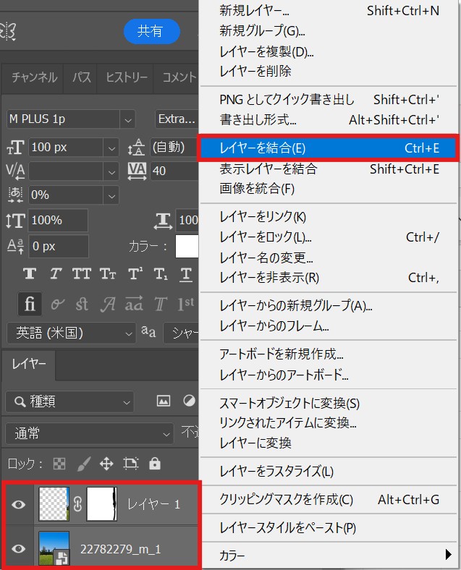461x570 pixels.
Task: Choose 画像を統合(F) from the menu
Action: point(257,189)
